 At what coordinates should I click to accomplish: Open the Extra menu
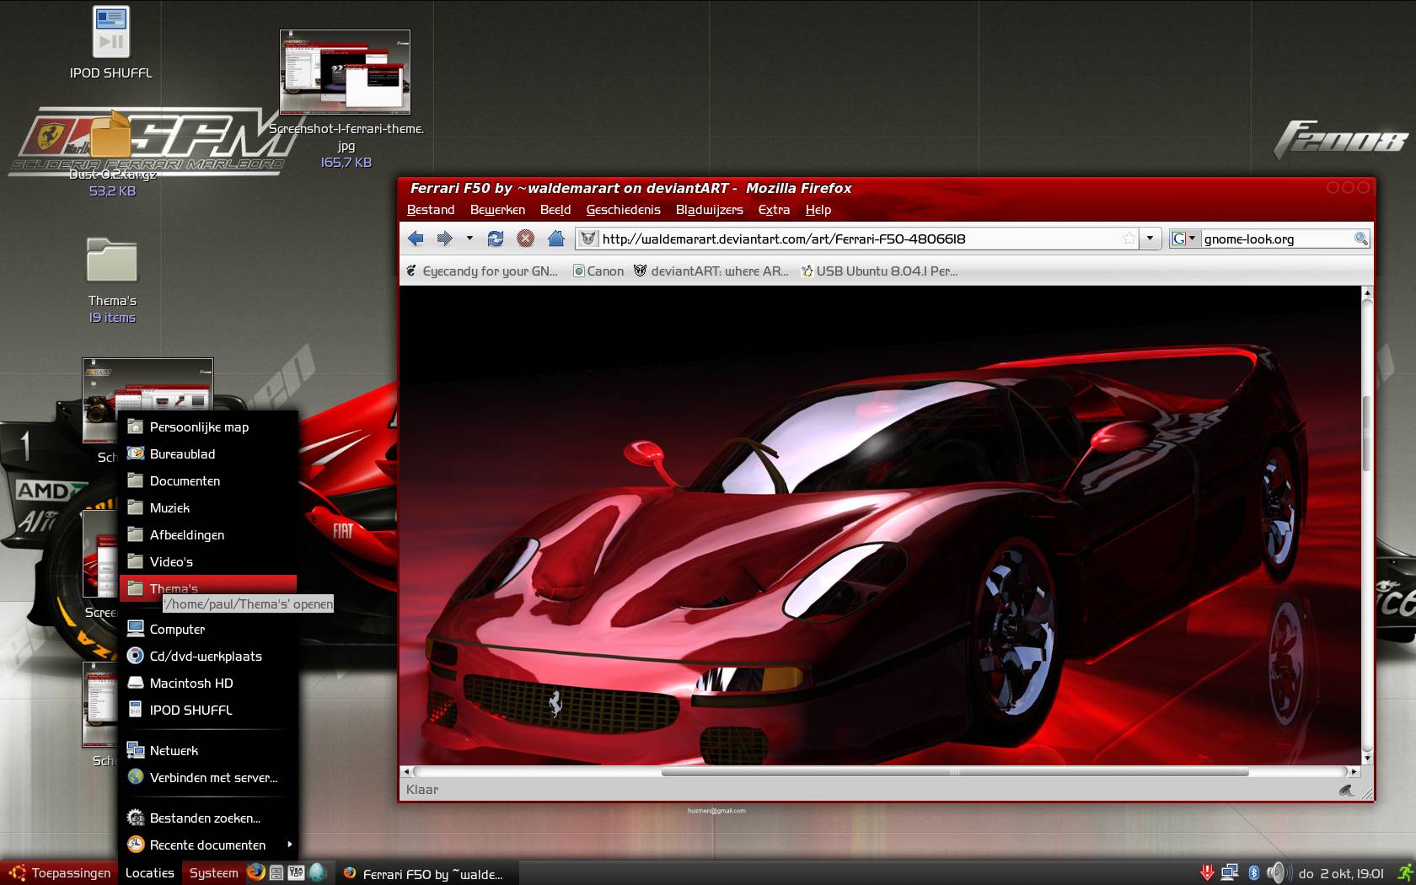click(x=774, y=210)
